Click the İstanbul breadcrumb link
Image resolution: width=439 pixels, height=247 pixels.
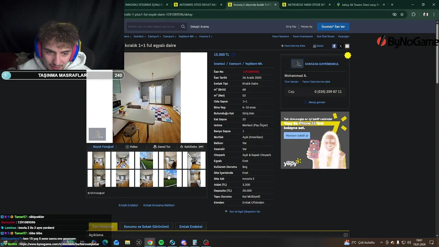[139, 36]
